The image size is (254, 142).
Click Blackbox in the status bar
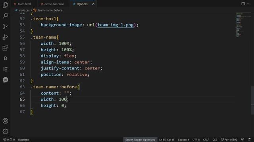pos(23,140)
